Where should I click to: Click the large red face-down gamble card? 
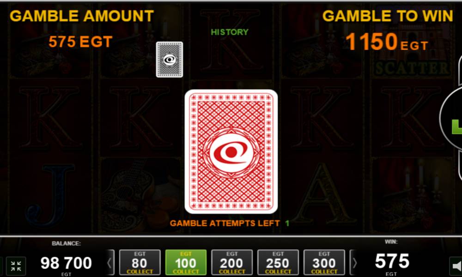[231, 151]
